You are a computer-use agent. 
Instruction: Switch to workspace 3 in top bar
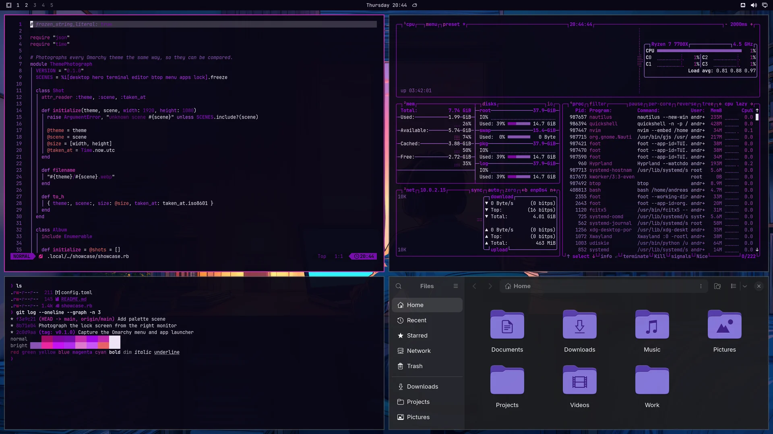[35, 5]
